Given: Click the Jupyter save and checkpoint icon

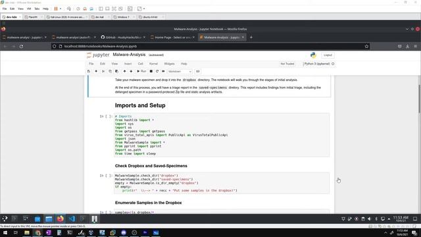Looking at the screenshot, I should pyautogui.click(x=89, y=72).
